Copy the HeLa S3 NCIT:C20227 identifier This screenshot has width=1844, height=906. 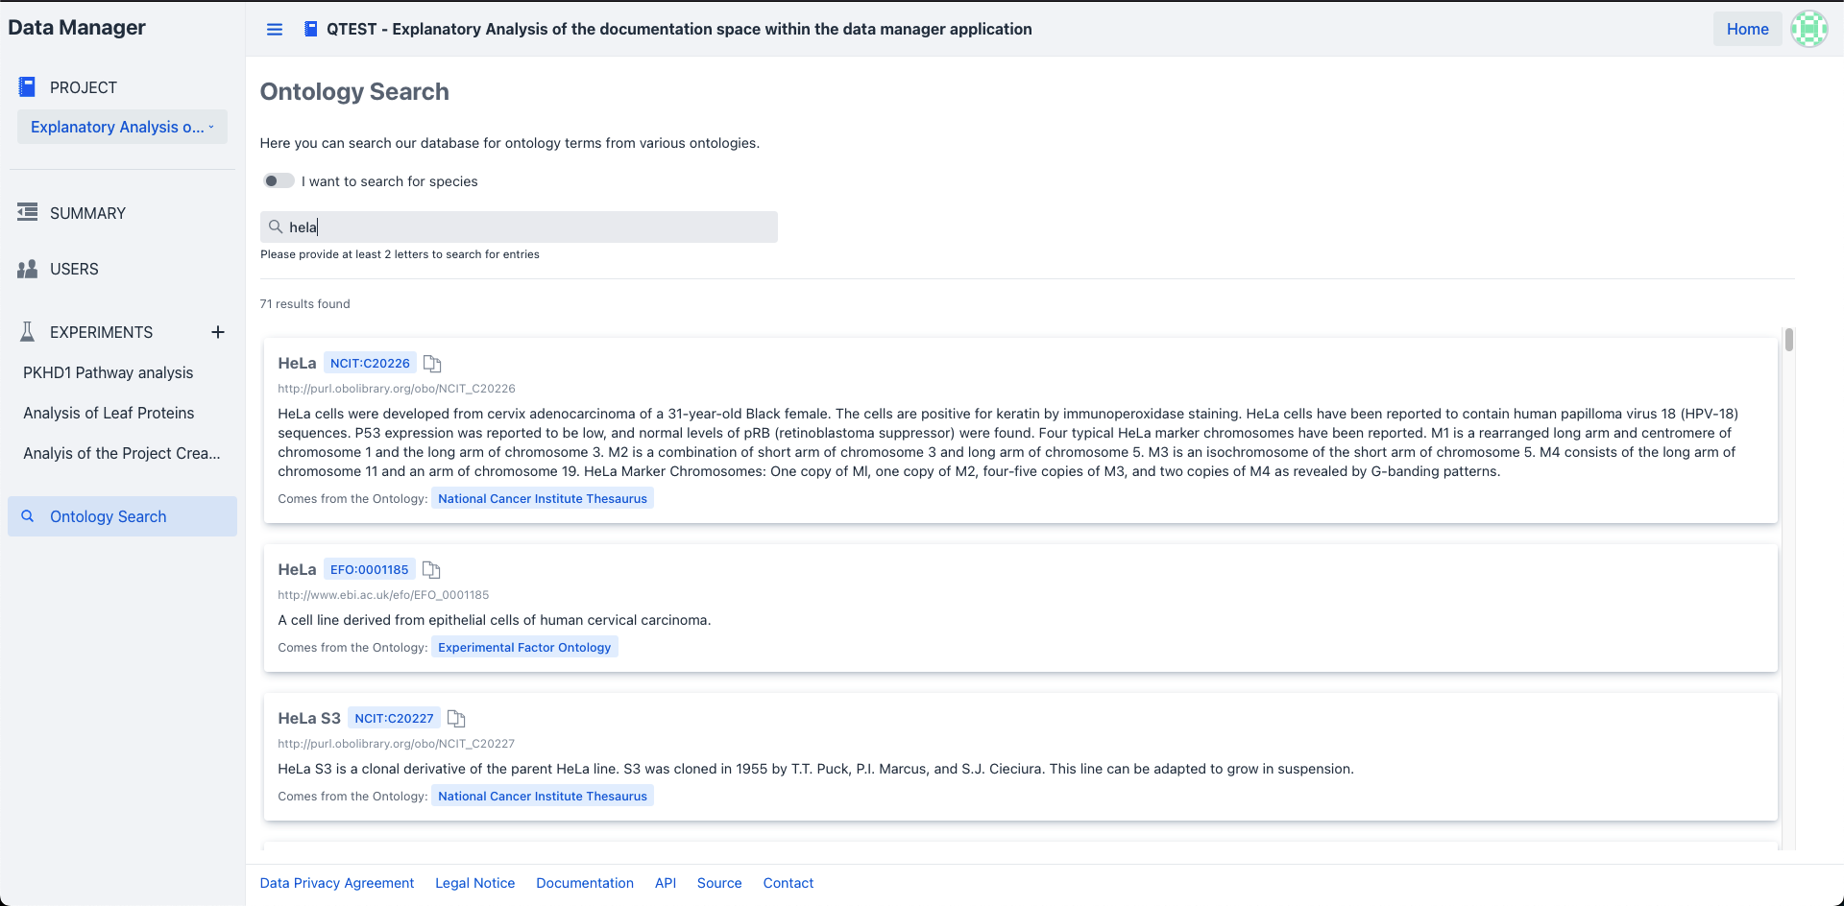click(456, 719)
